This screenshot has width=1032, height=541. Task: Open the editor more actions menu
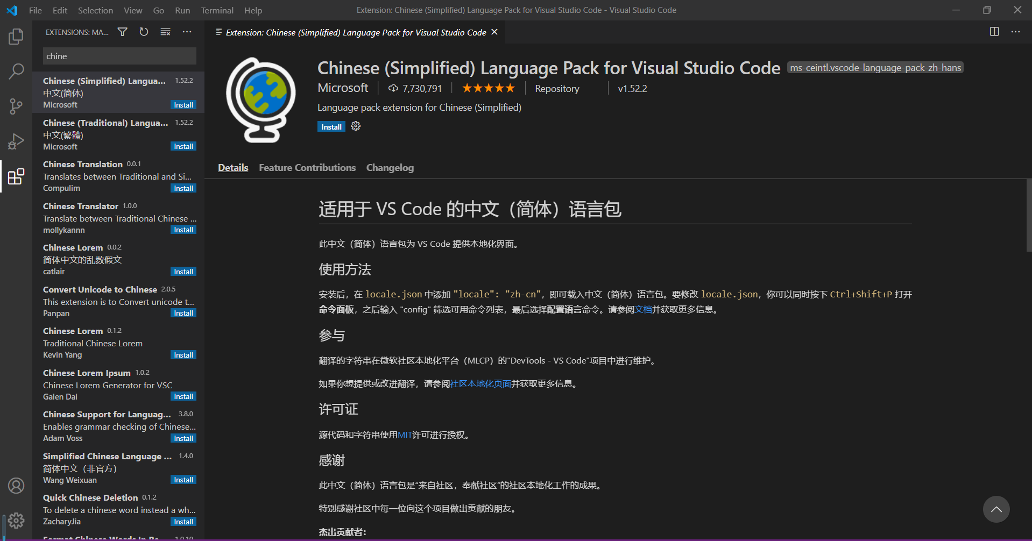(x=1015, y=32)
